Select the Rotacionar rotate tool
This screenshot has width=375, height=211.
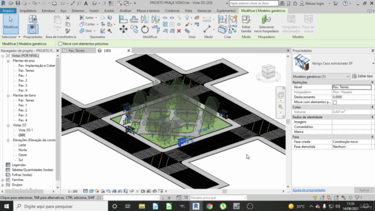145,29
